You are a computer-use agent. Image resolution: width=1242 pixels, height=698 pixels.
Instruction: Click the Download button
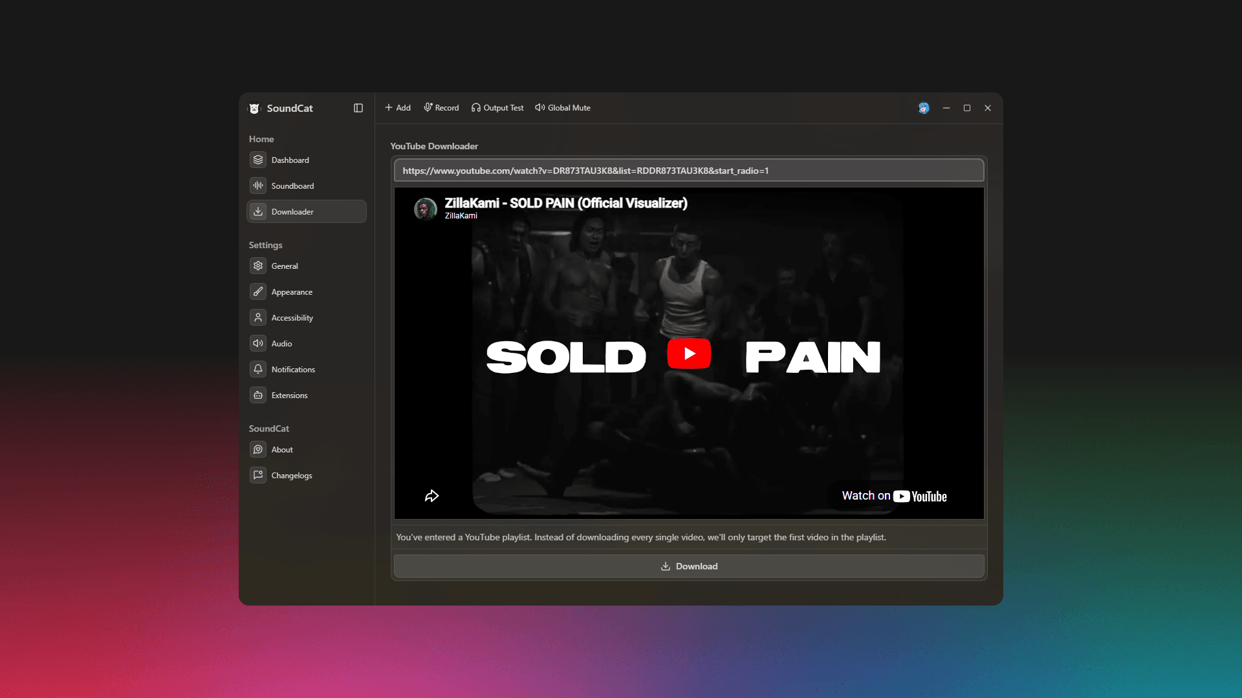pos(689,566)
